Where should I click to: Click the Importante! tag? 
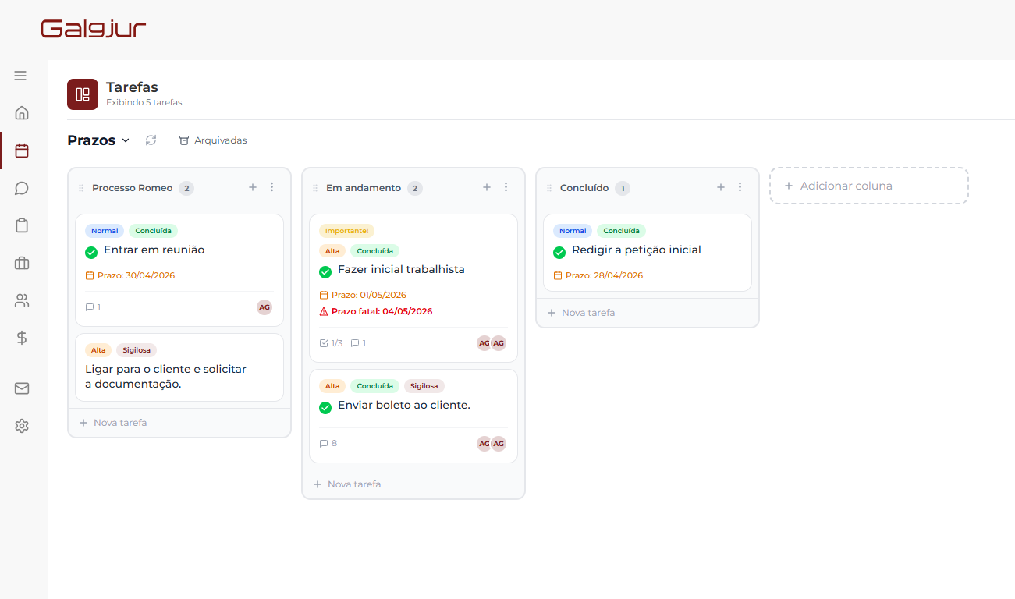[x=346, y=231]
